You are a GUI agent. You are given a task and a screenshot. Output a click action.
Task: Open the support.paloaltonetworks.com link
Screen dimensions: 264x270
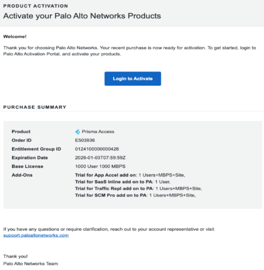[36, 235]
